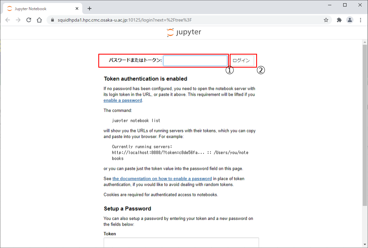Screen dimensions: 368x248
Task: Open a new browser tab
Action: (89, 9)
